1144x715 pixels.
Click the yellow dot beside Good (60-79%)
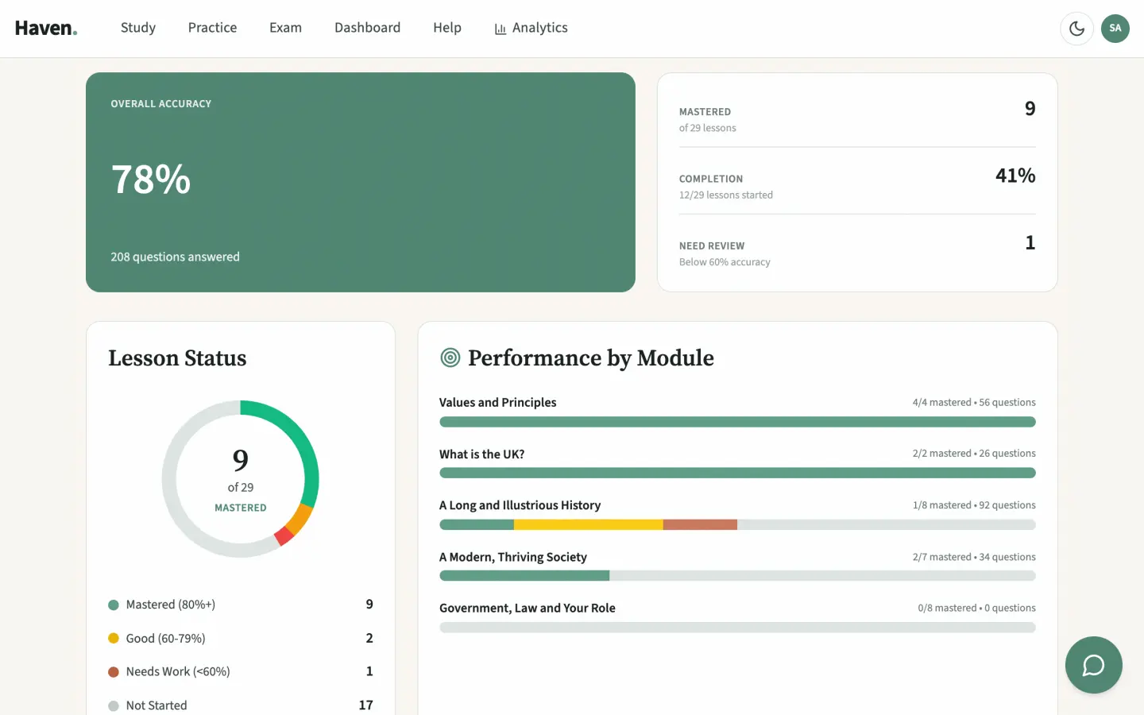pyautogui.click(x=114, y=638)
